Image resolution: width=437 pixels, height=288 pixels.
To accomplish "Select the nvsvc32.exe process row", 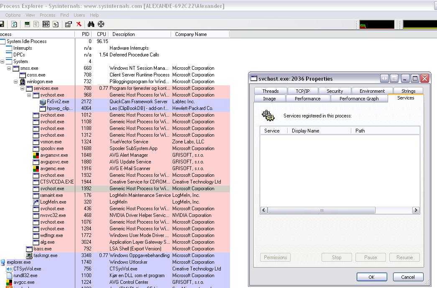I will pyautogui.click(x=115, y=215).
